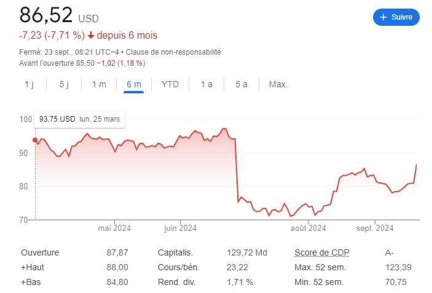This screenshot has width=432, height=293.
Task: Click the Rend. div. value 1,71 %
Action: [x=240, y=282]
